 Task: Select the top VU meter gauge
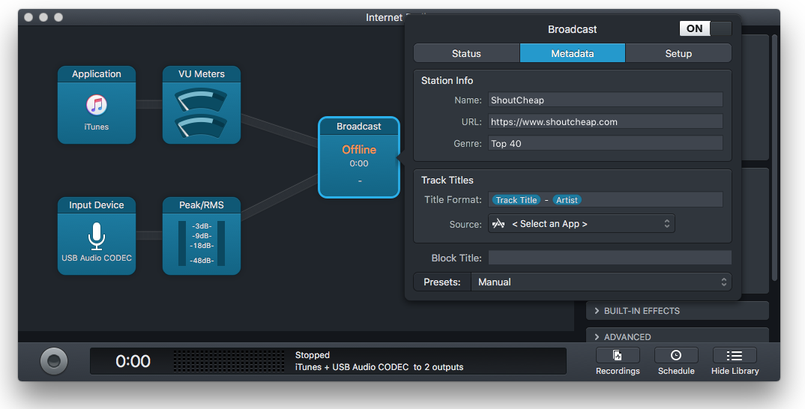(201, 100)
